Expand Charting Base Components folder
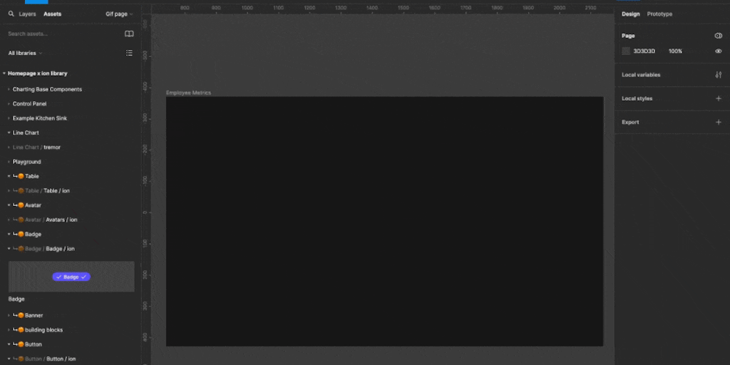 (9, 89)
